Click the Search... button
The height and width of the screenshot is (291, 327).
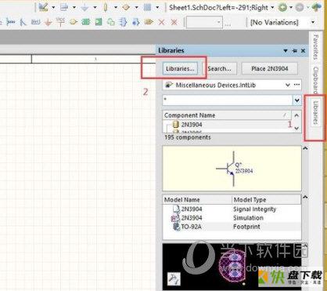[x=220, y=69]
